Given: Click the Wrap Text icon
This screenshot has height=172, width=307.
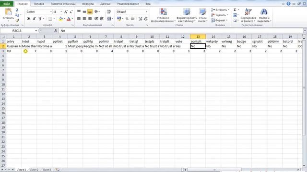Looking at the screenshot, I should 109,11.
